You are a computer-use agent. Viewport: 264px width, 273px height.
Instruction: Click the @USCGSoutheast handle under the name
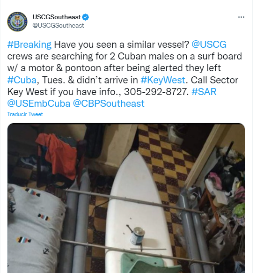(x=58, y=25)
